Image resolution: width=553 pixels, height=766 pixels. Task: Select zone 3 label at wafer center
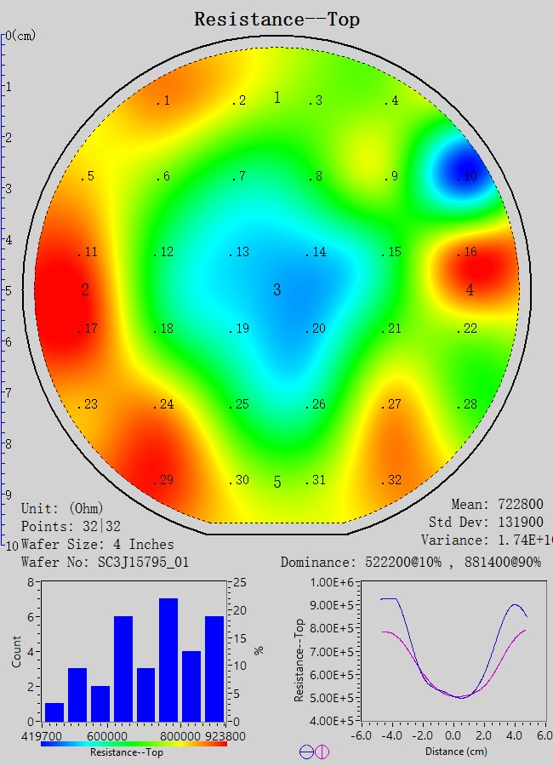coord(276,290)
